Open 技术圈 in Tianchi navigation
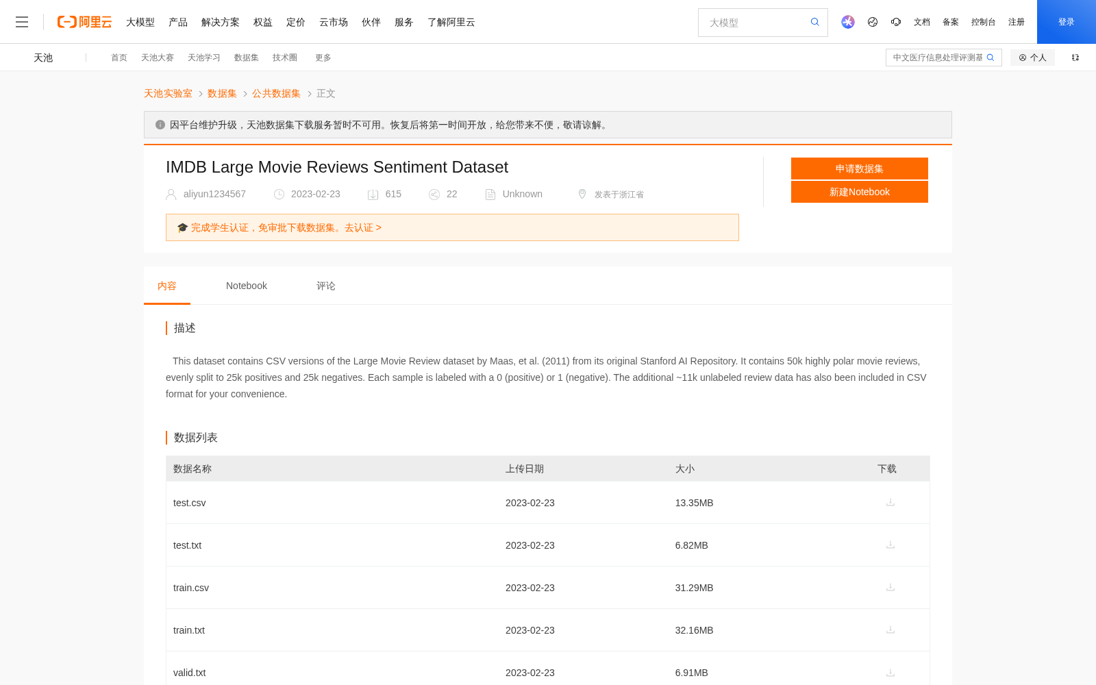1096x685 pixels. (x=285, y=58)
